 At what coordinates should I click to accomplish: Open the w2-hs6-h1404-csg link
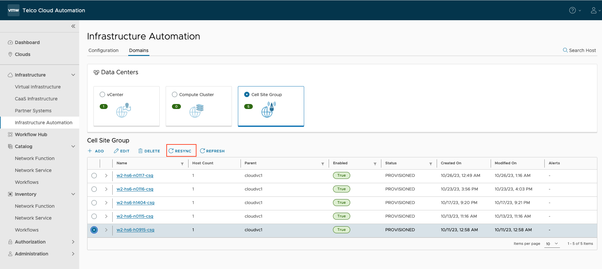pyautogui.click(x=136, y=203)
